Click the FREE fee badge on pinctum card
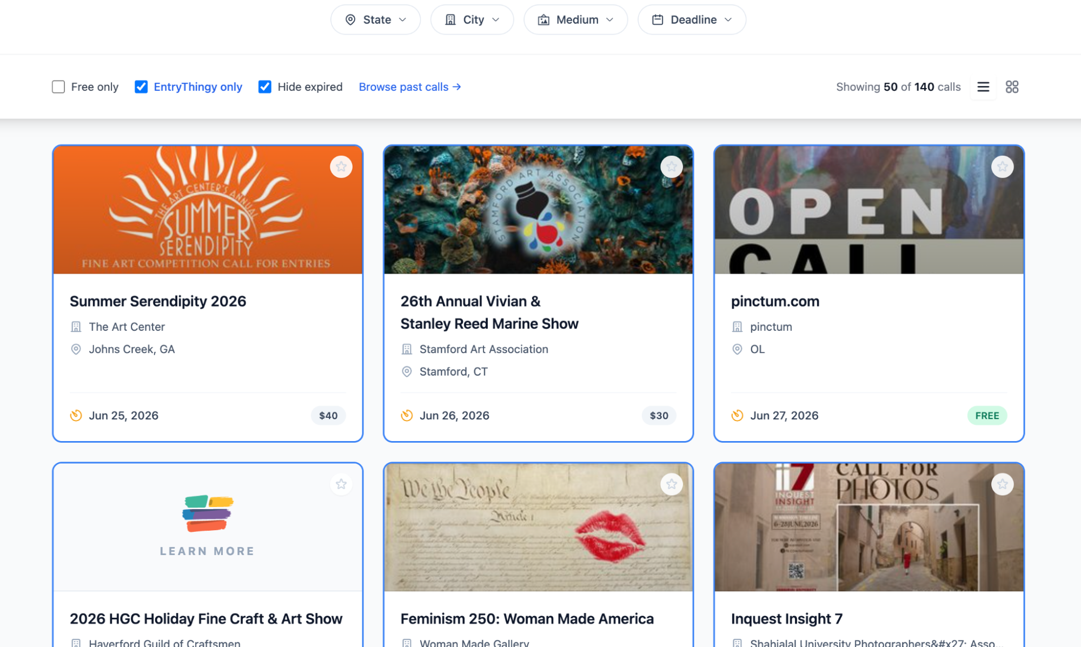1081x647 pixels. click(987, 415)
